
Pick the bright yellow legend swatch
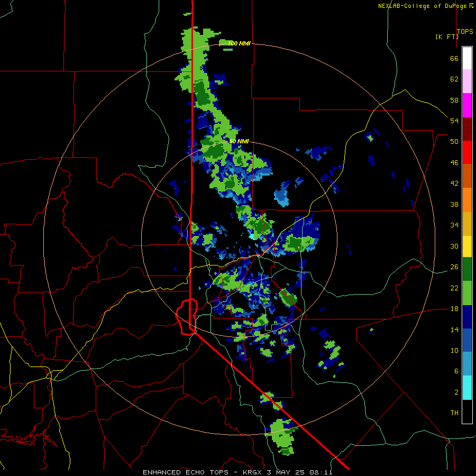[x=467, y=246]
